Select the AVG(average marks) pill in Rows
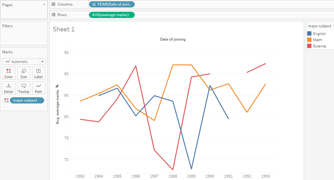334x180 pixels. [x=112, y=15]
